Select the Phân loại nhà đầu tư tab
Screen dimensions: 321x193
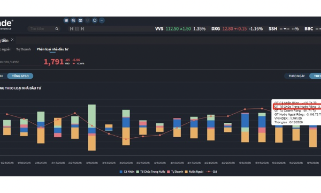click(52, 49)
